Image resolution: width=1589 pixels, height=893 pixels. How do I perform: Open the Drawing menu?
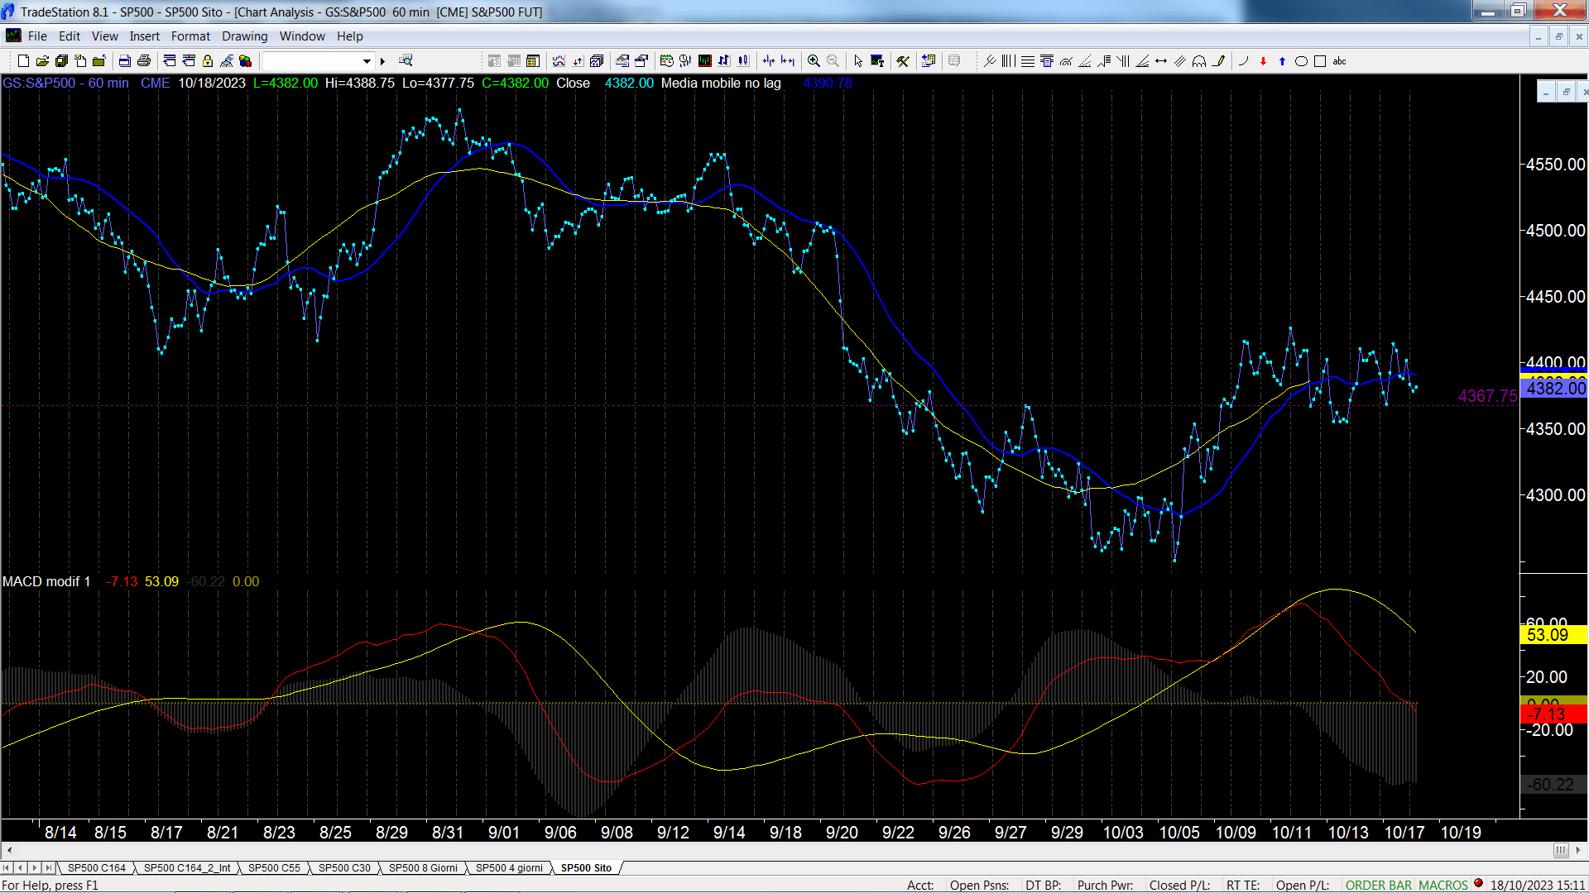pos(244,36)
